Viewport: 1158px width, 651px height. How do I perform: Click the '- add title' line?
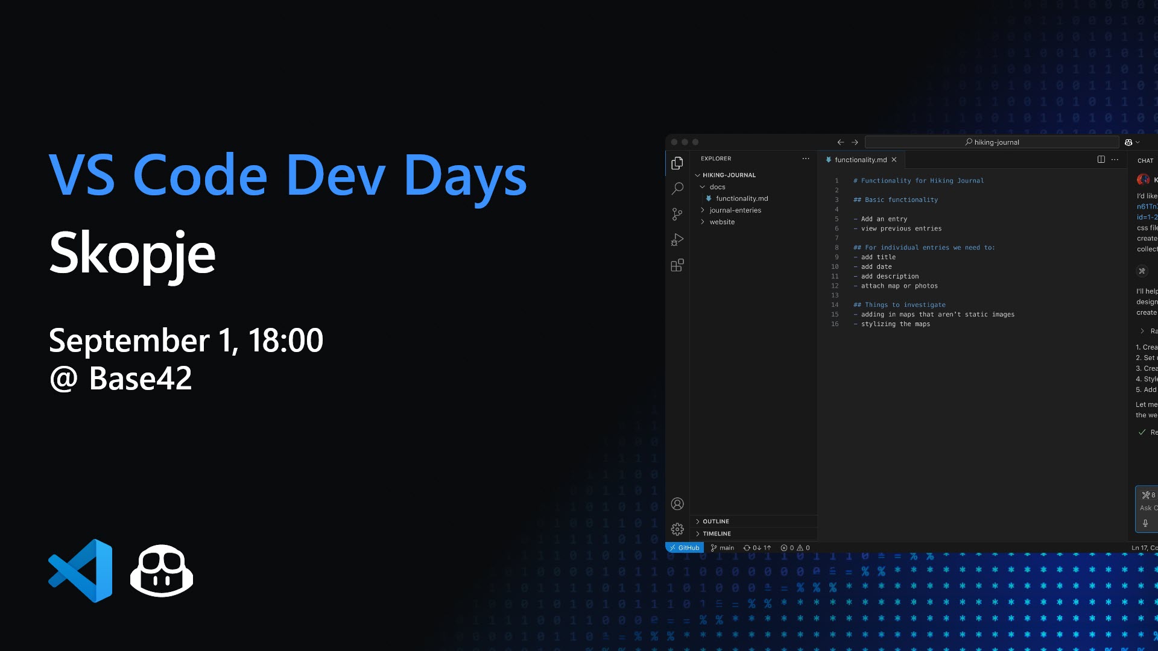pyautogui.click(x=875, y=257)
